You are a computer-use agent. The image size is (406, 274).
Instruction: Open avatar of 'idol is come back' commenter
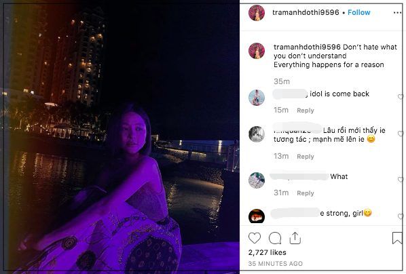257,98
